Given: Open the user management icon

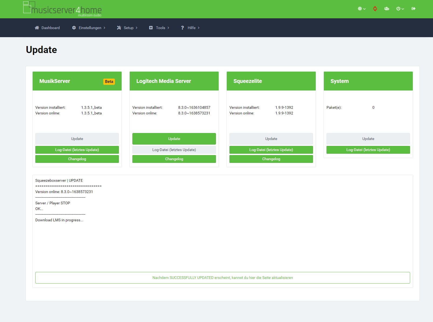Looking at the screenshot, I should (x=387, y=9).
